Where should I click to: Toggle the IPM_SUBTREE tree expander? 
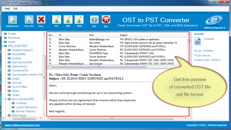[x=2, y=46]
